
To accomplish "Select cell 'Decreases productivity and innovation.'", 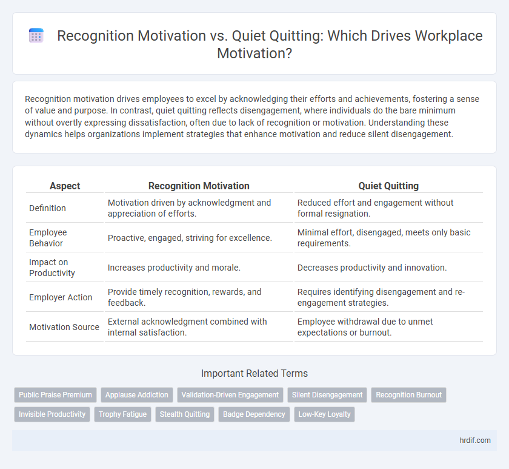I will (x=388, y=268).
